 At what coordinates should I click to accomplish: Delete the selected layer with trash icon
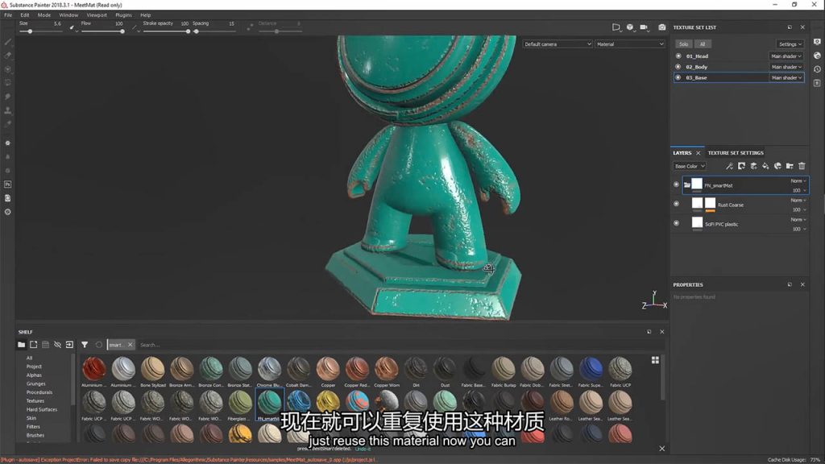point(802,166)
